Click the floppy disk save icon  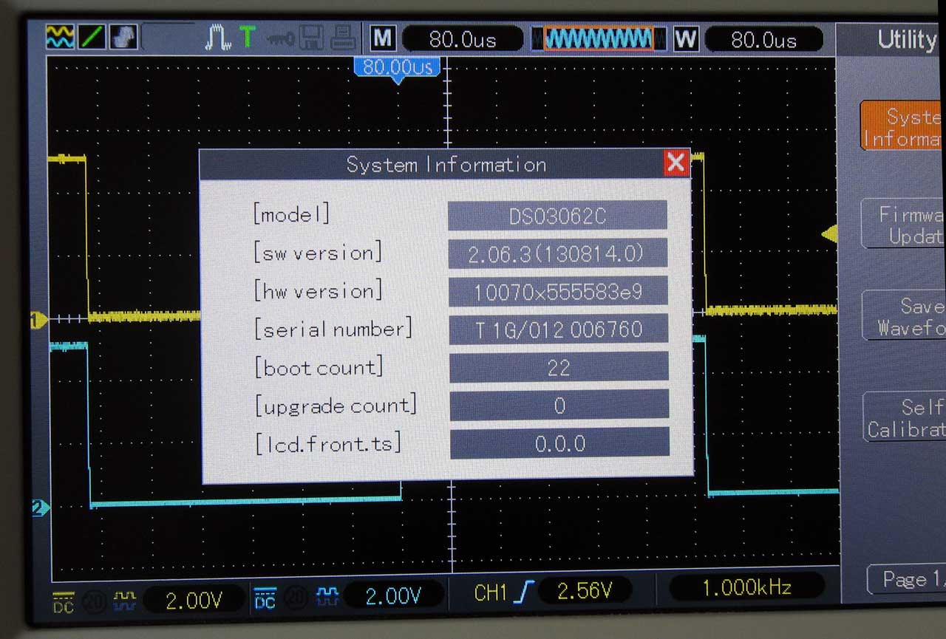(x=311, y=38)
